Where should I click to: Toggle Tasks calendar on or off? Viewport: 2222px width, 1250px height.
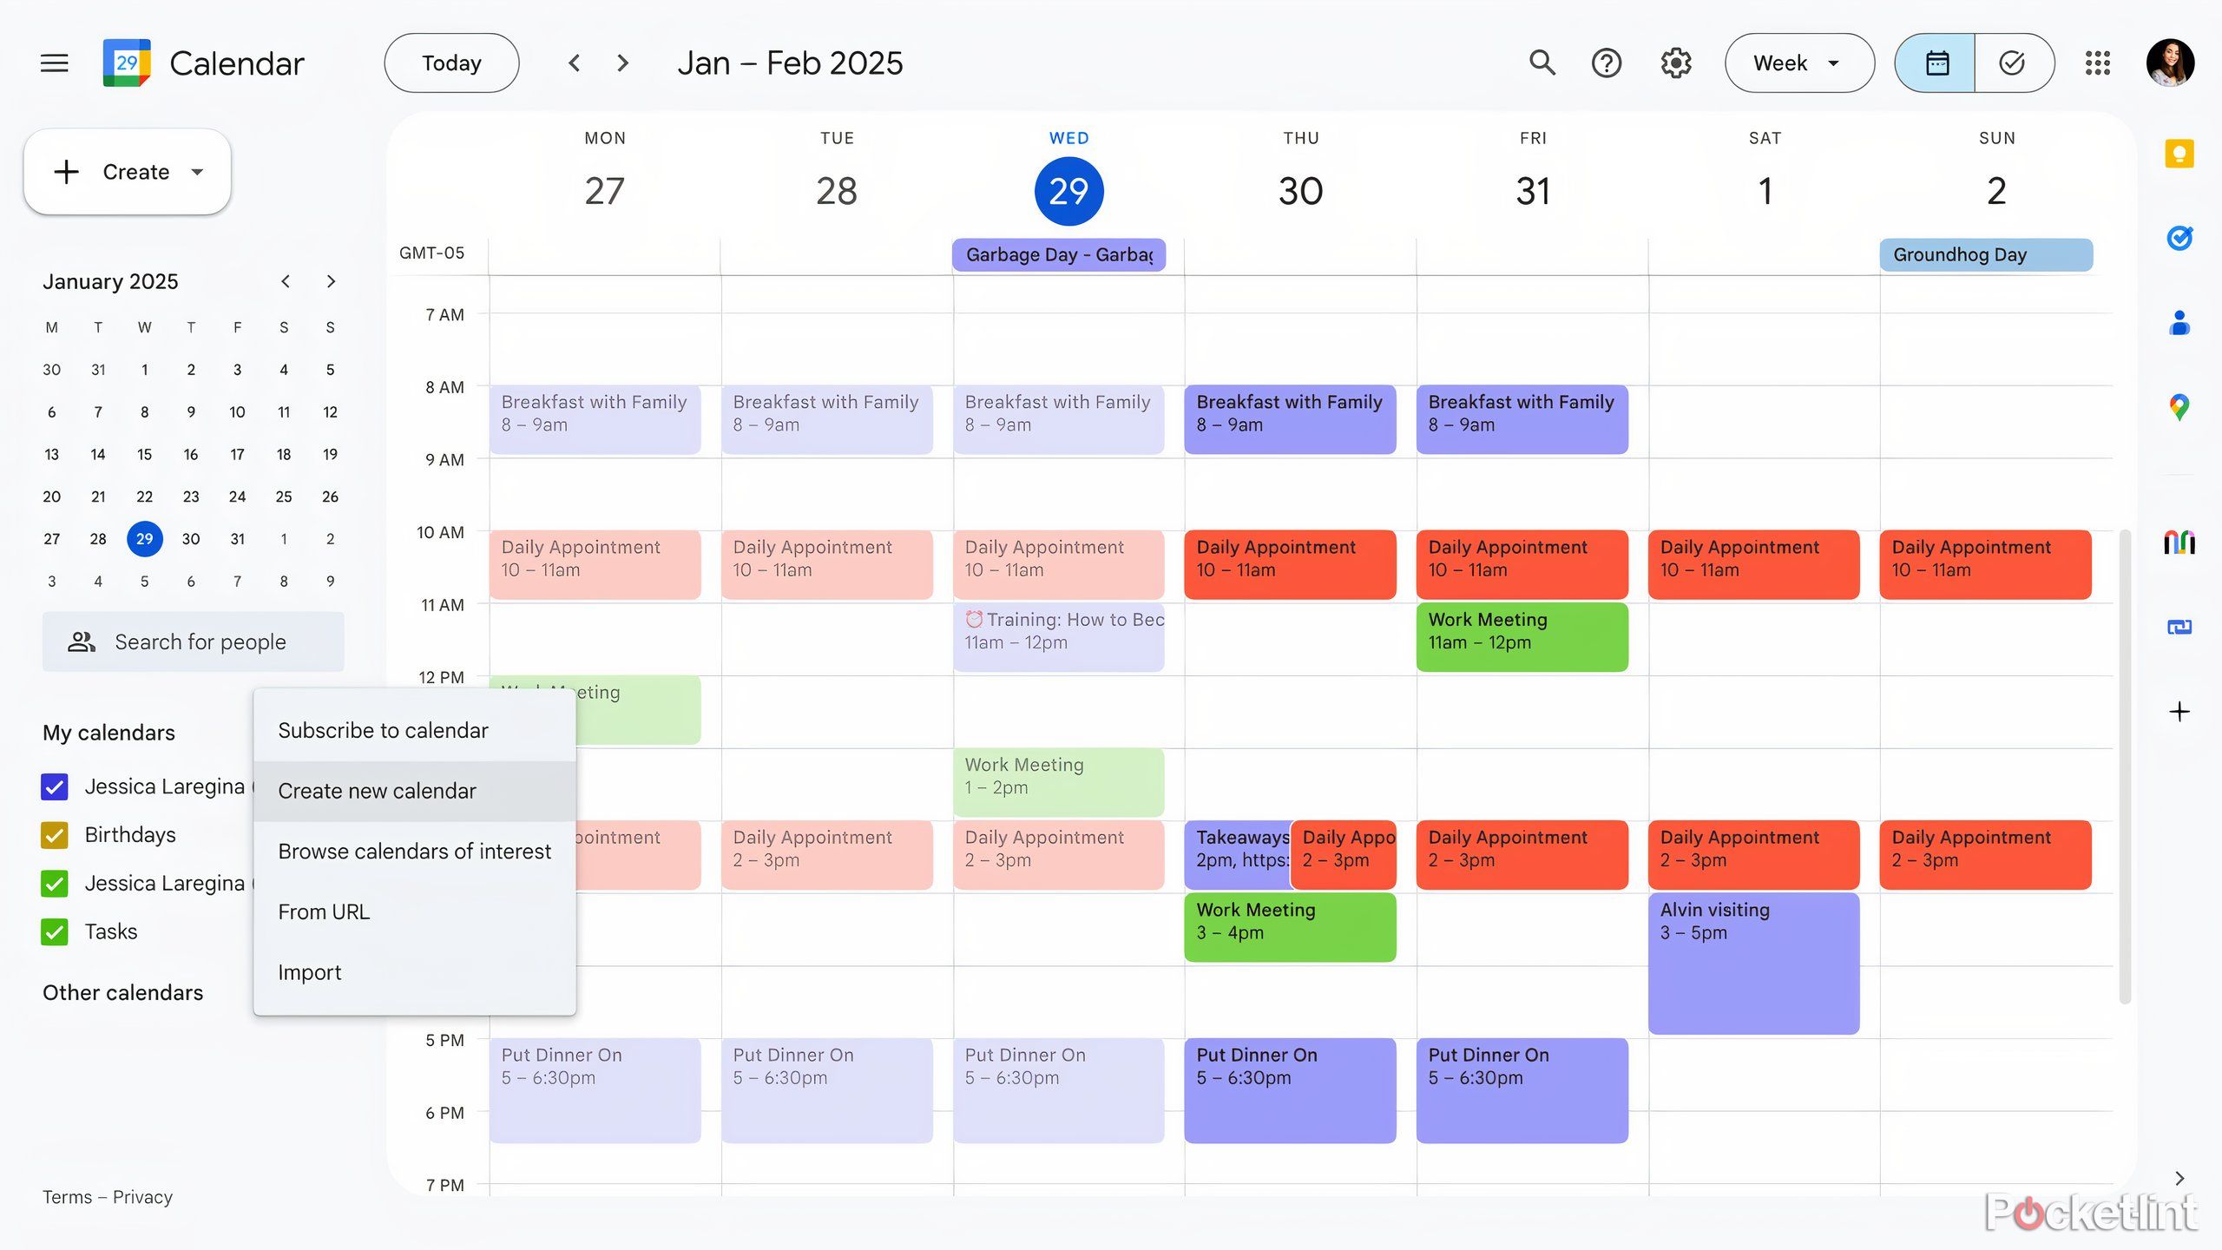pyautogui.click(x=55, y=931)
